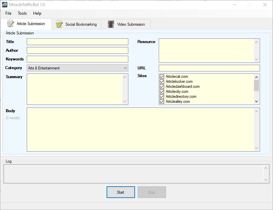Disable submission to Articledashboard.com
Viewport: 273px width, 210px height.
pyautogui.click(x=162, y=86)
